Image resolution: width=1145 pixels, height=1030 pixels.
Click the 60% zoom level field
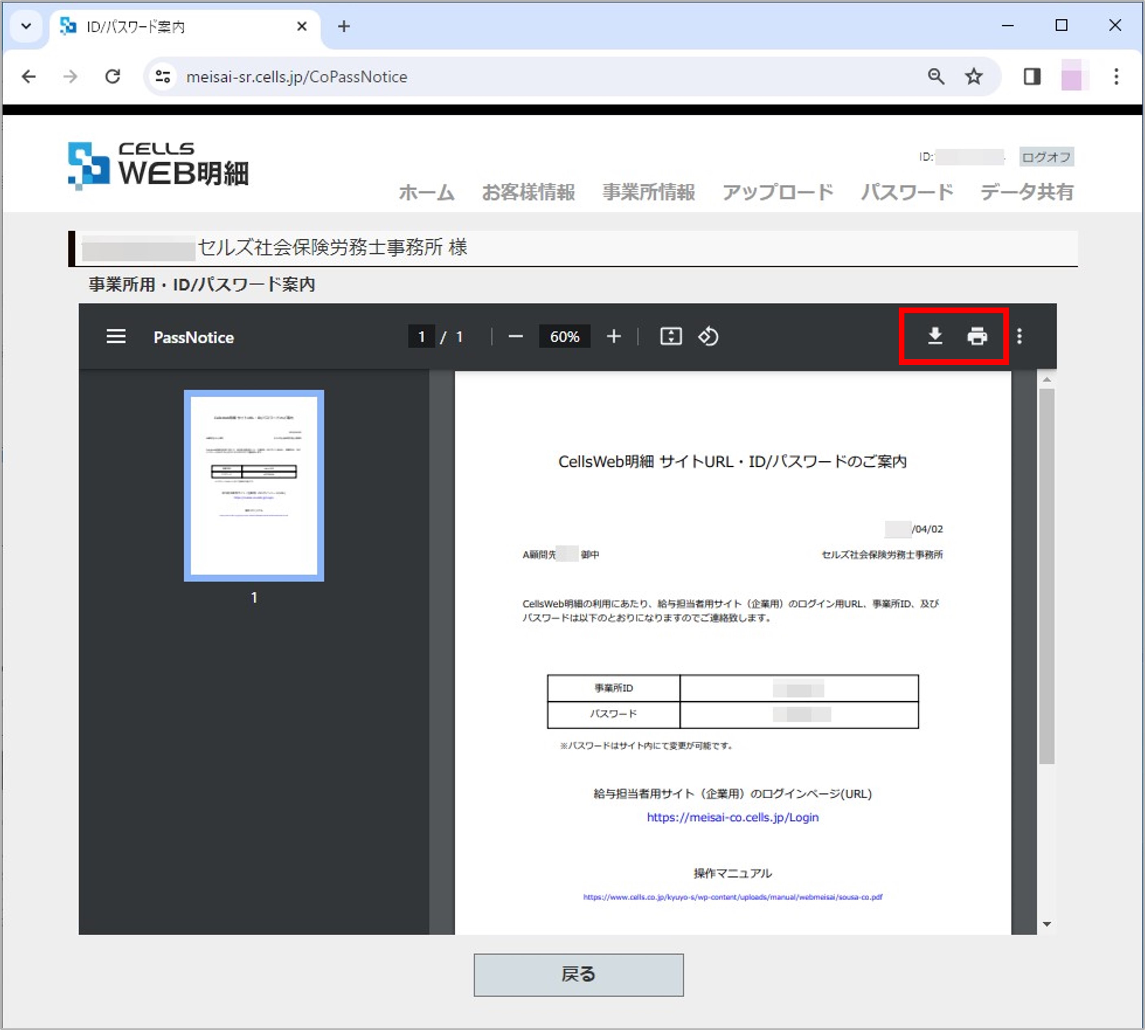pos(564,336)
